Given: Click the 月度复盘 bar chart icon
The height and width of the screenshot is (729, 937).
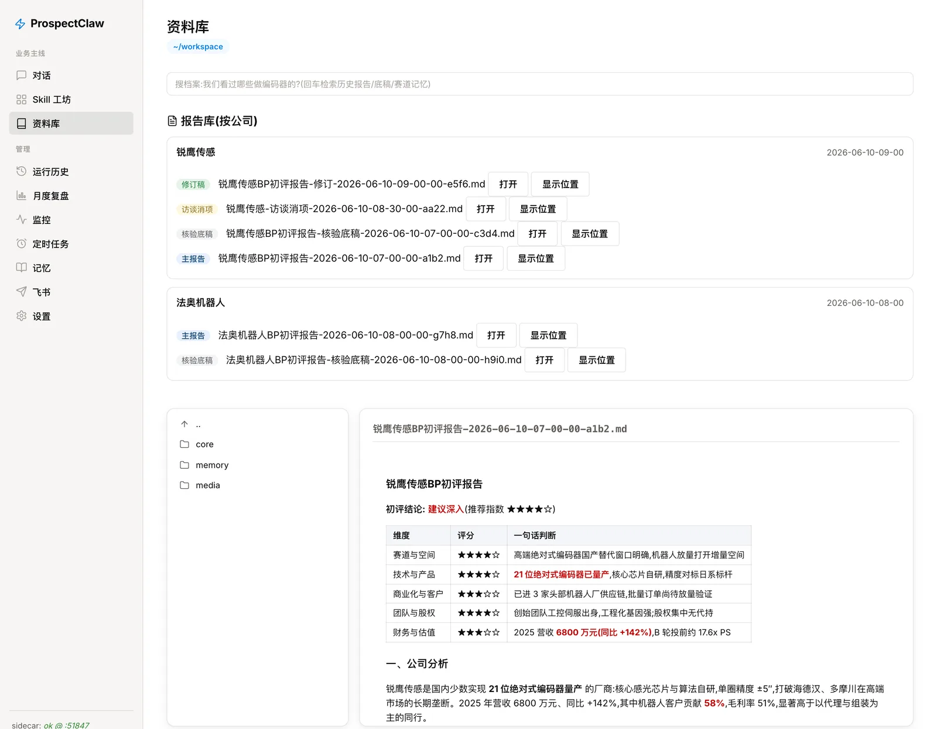Looking at the screenshot, I should click(22, 196).
